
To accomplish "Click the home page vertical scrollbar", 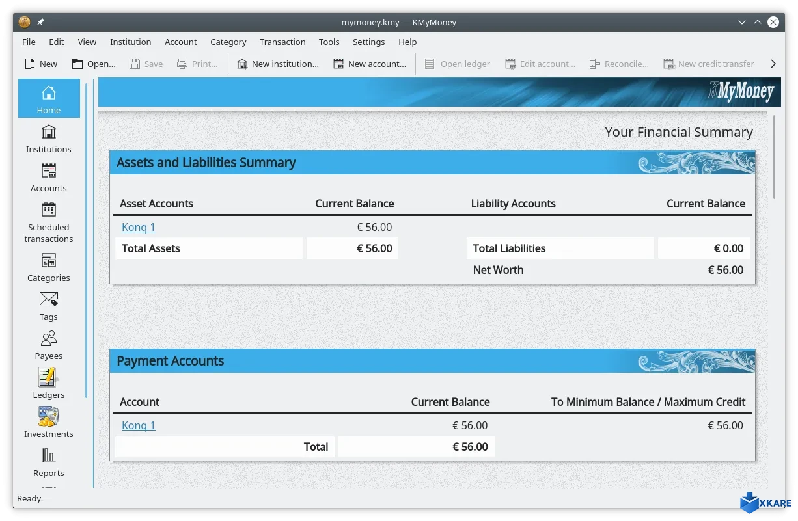I will tap(774, 157).
